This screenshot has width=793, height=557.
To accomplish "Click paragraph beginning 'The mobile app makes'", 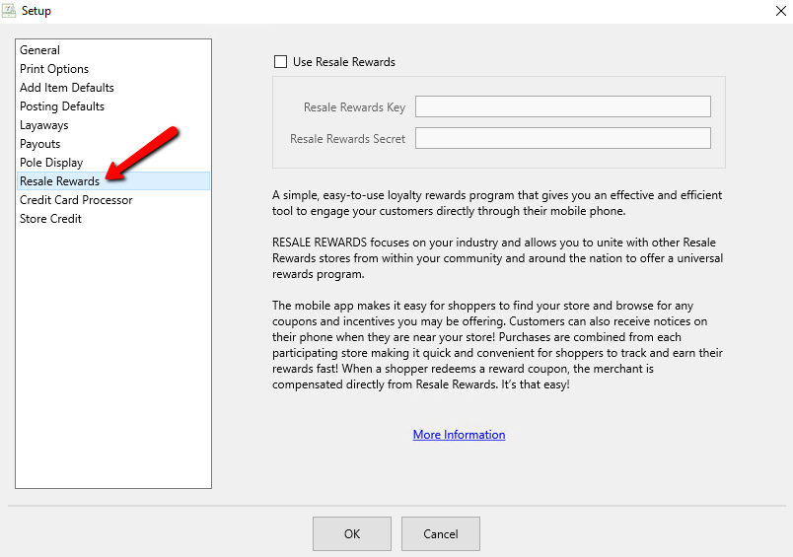I will tap(498, 345).
